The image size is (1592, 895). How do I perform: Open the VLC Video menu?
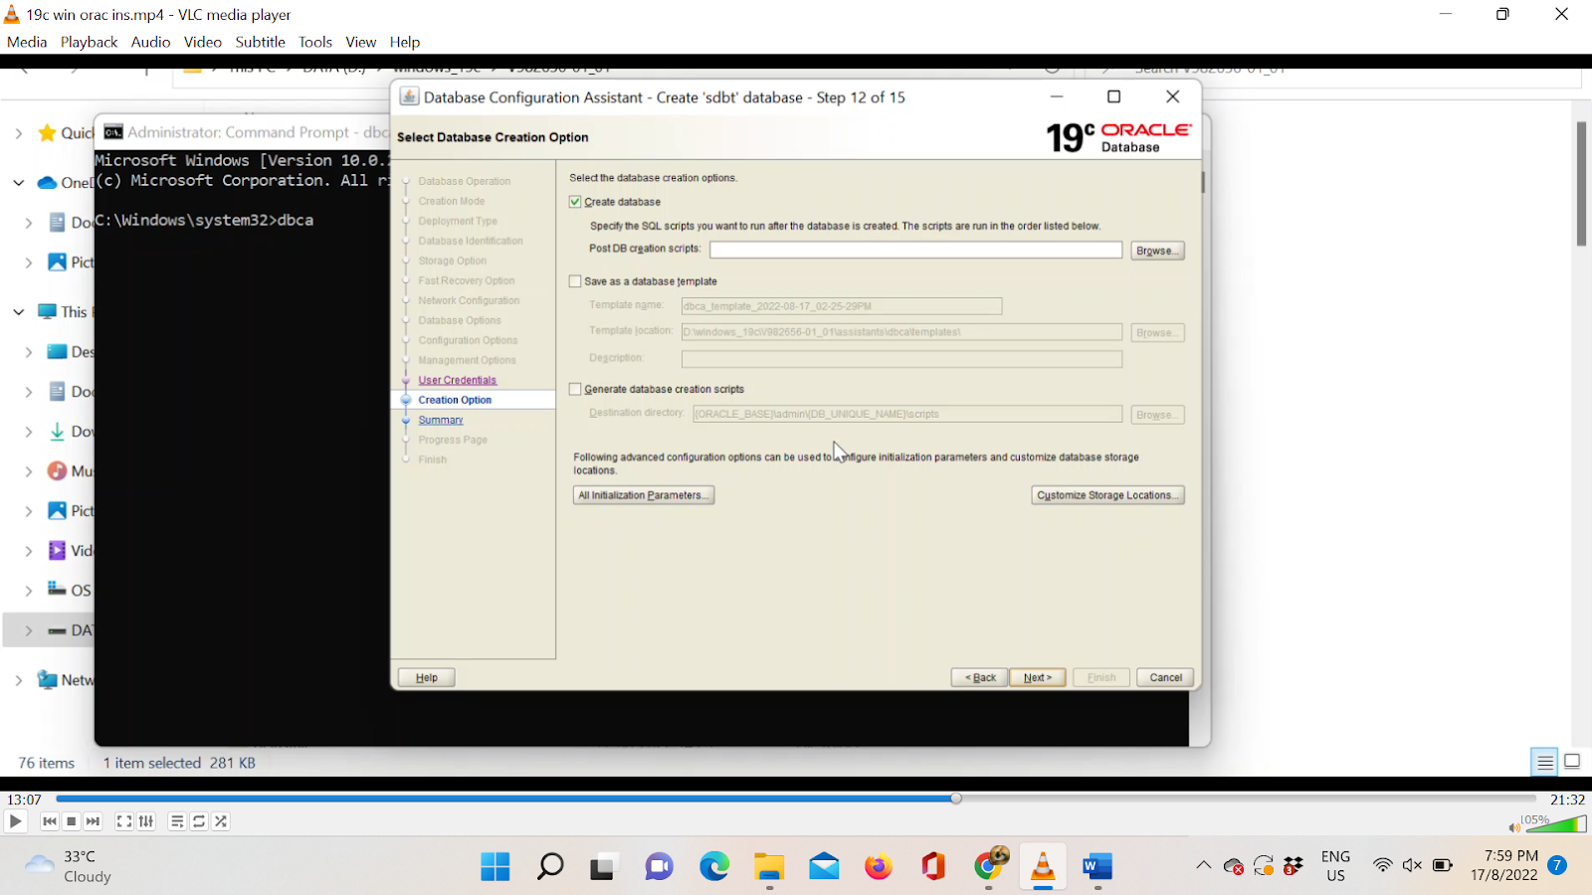tap(202, 42)
